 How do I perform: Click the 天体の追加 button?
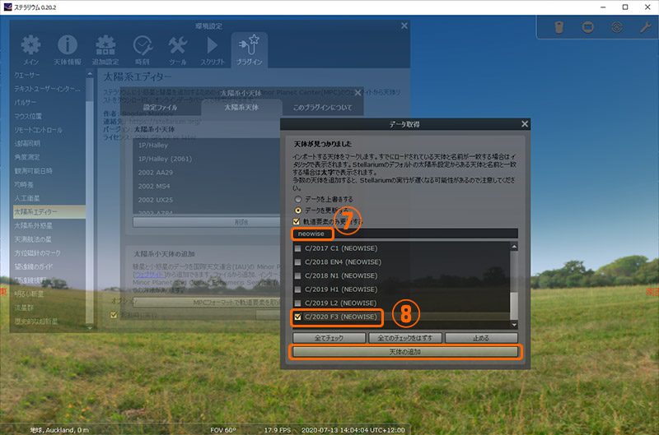tap(405, 351)
